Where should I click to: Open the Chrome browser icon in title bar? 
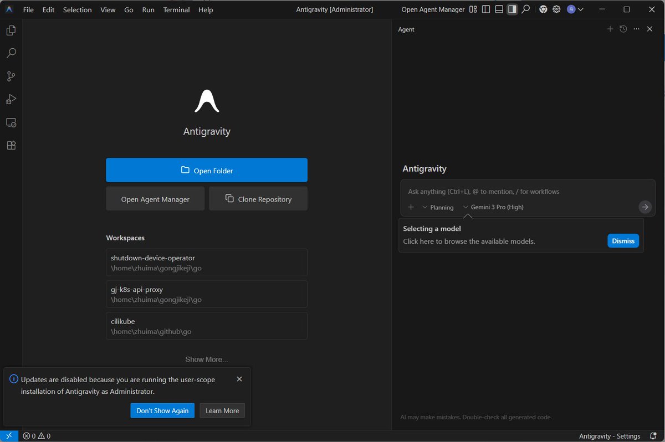tap(544, 9)
